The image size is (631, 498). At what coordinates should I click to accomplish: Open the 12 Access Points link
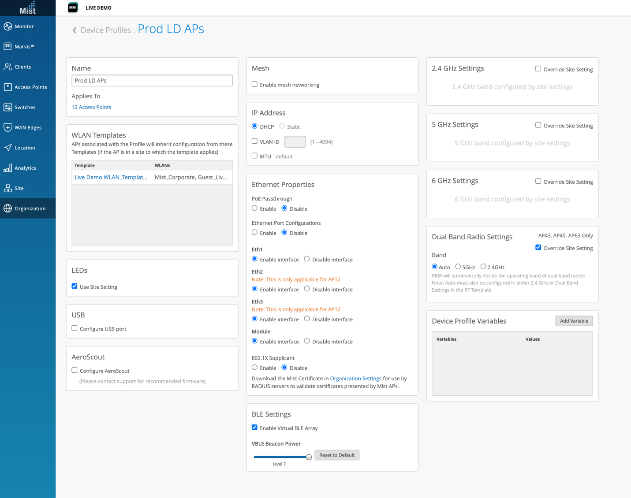(x=91, y=107)
